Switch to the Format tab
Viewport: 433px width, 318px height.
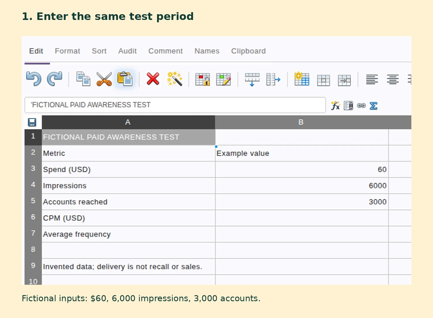68,51
